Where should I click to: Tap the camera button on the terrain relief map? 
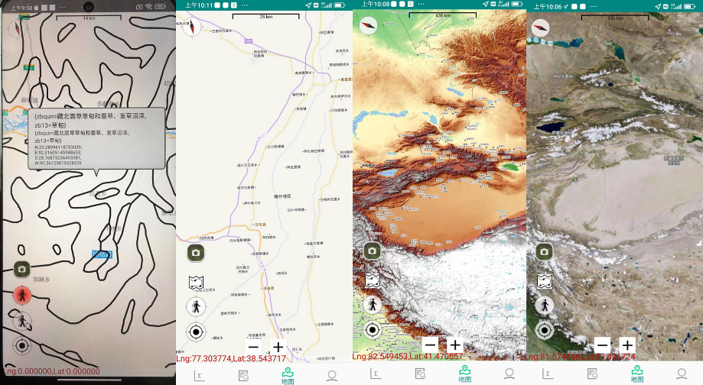click(373, 251)
